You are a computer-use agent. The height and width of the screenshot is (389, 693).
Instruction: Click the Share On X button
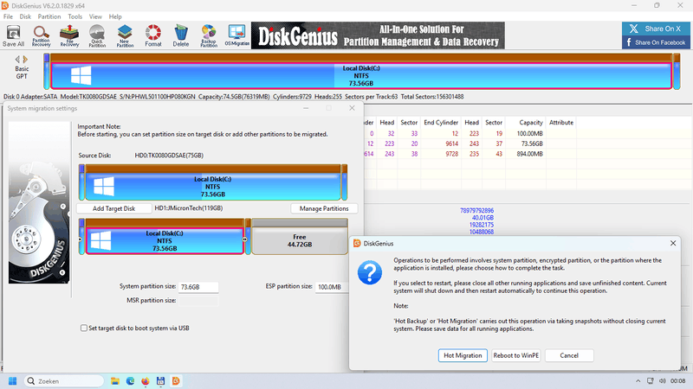coord(656,29)
